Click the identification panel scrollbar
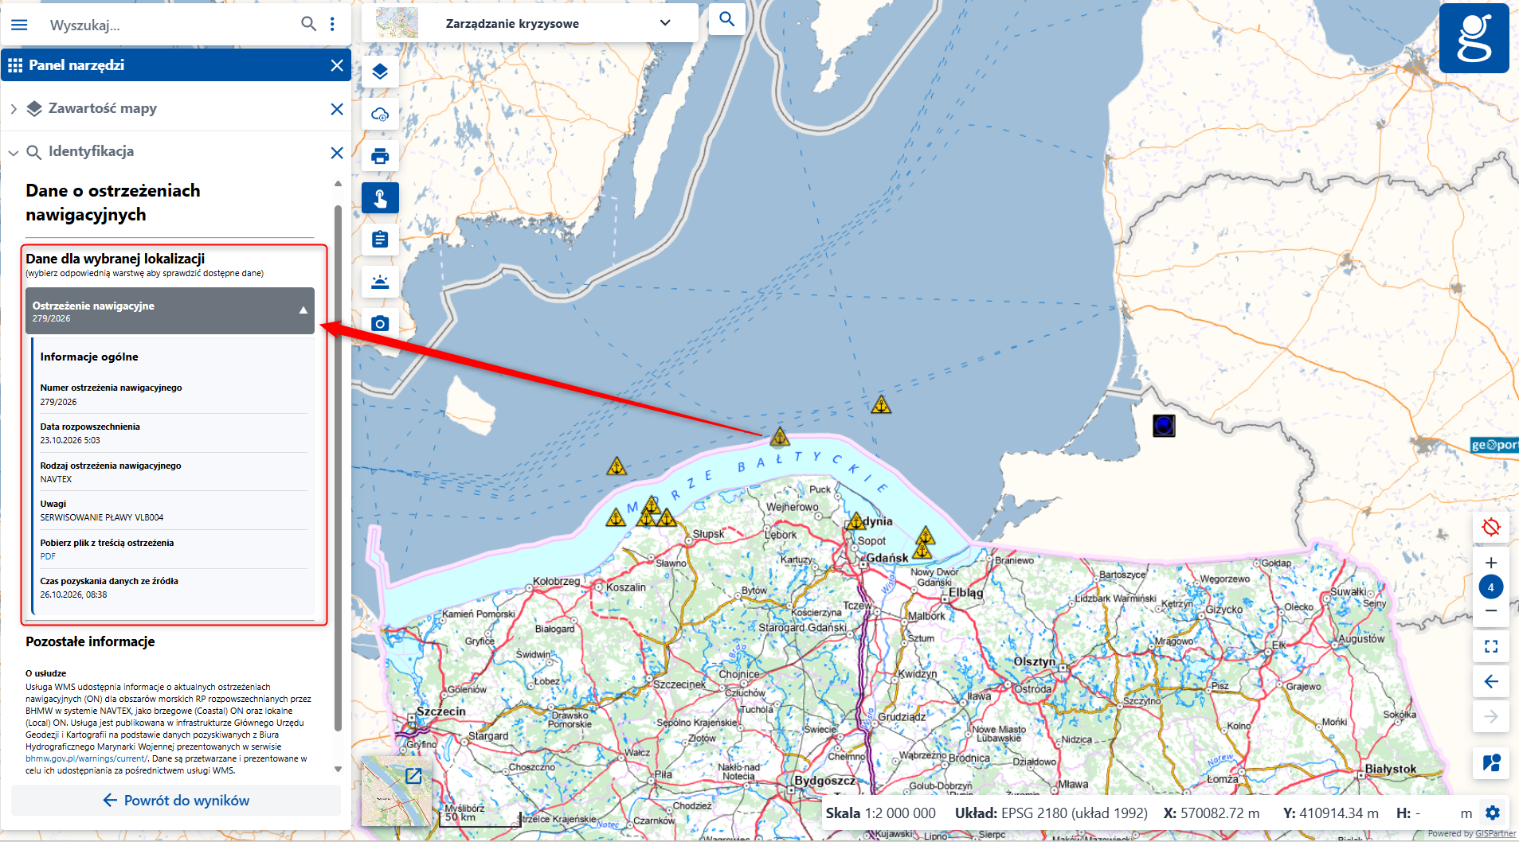Image resolution: width=1519 pixels, height=842 pixels. point(338,470)
